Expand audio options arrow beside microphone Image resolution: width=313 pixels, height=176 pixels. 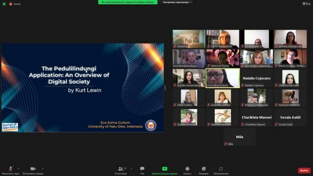[x=18, y=169]
